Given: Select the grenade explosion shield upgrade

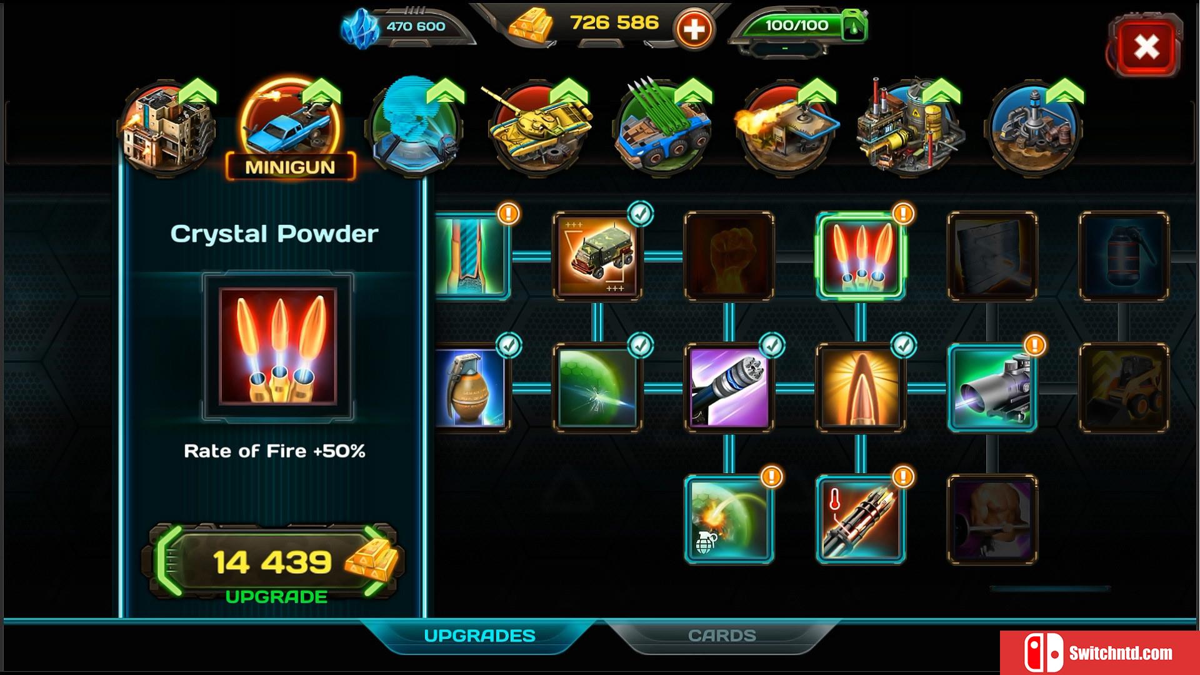Looking at the screenshot, I should 729,519.
